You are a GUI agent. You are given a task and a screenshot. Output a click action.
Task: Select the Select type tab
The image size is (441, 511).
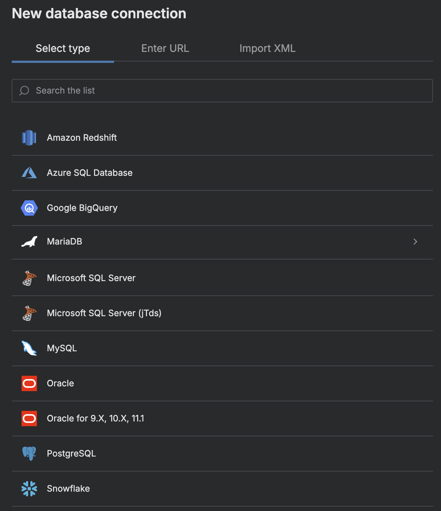click(x=63, y=49)
